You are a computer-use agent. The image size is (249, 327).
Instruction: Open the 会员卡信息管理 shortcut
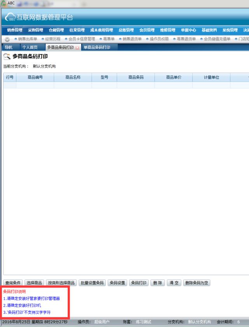(81, 39)
